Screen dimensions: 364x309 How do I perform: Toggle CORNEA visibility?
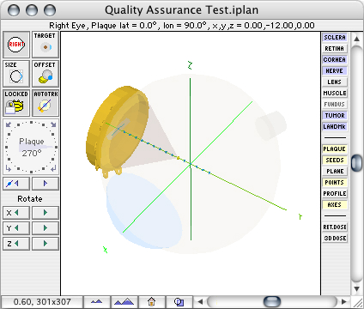(335, 60)
